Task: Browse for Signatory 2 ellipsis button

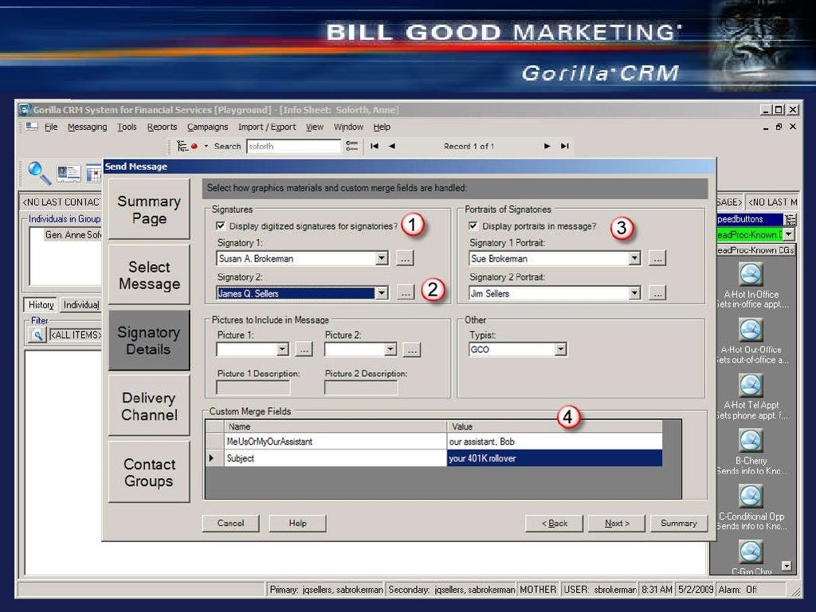Action: tap(405, 293)
